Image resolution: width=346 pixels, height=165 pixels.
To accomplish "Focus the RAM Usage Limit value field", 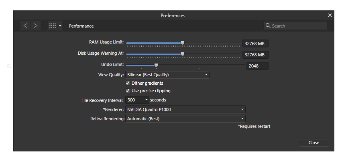I will tap(255, 44).
